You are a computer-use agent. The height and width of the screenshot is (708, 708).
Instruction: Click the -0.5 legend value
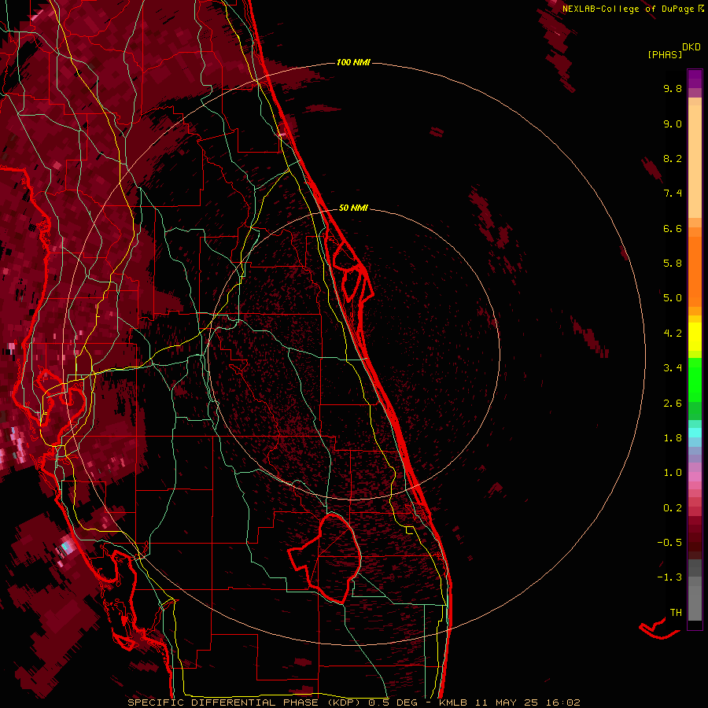(x=669, y=543)
